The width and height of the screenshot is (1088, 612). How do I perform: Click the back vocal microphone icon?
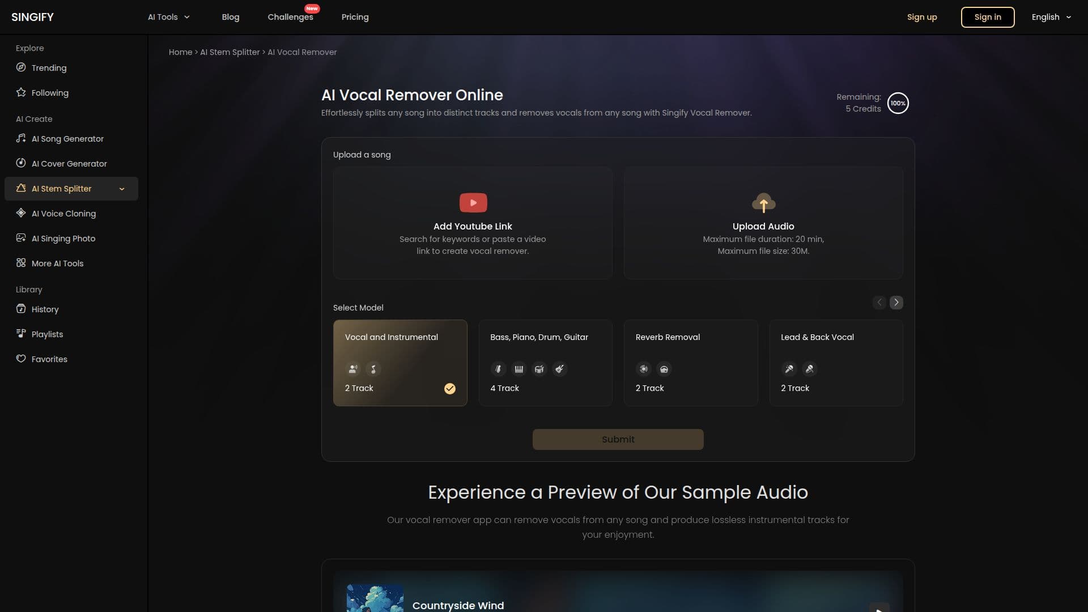809,369
